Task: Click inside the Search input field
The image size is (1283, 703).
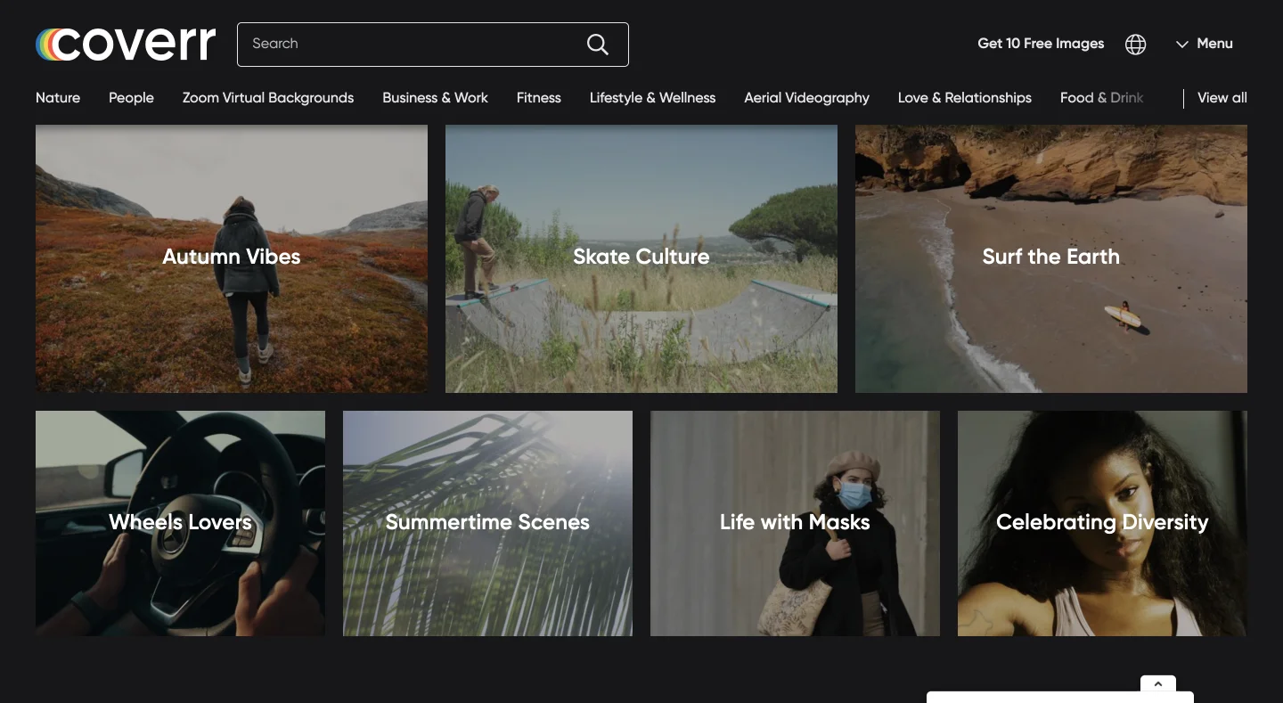Action: 410,45
